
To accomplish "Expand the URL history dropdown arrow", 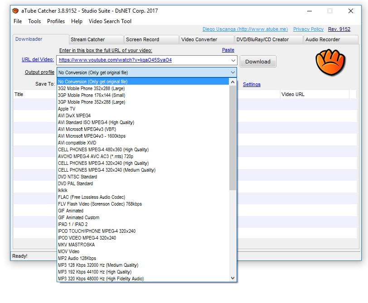I will (233, 60).
